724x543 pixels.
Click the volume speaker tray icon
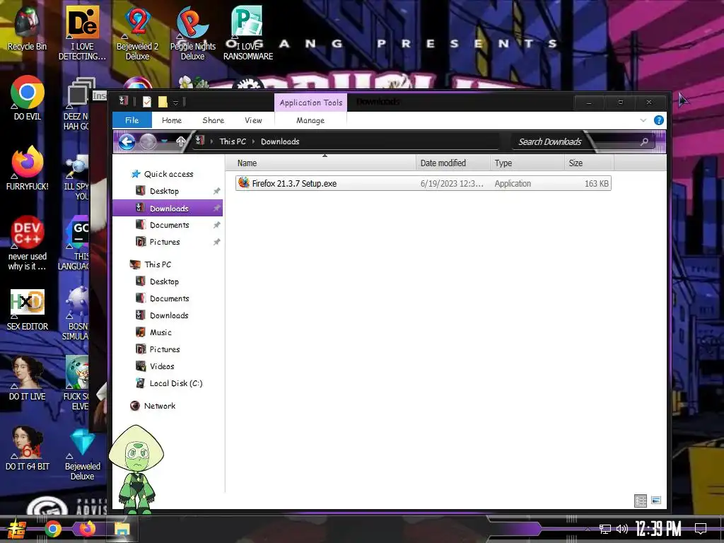(622, 529)
